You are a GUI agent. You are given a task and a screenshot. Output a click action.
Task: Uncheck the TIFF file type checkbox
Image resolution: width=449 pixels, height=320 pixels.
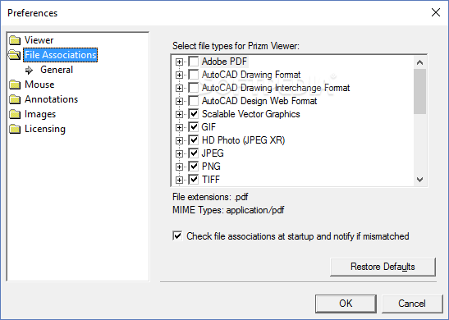pyautogui.click(x=194, y=180)
